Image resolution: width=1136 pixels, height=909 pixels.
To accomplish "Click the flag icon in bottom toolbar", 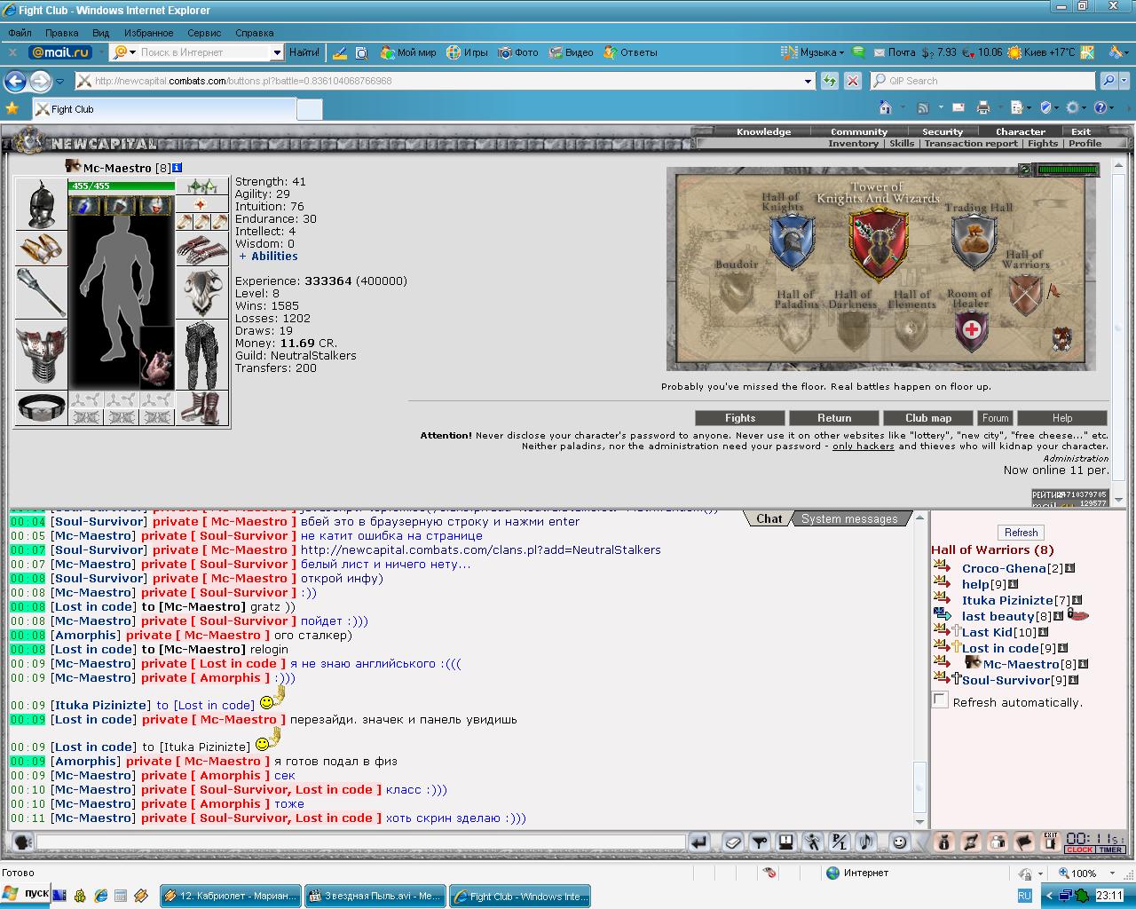I will [x=1023, y=842].
